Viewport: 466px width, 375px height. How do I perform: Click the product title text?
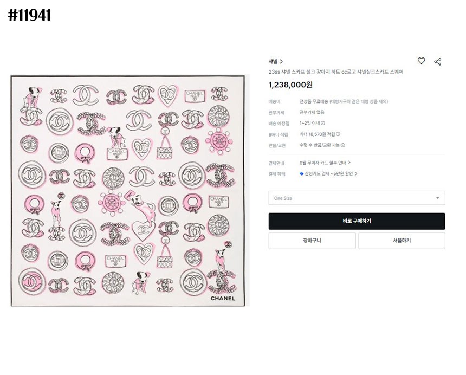(336, 72)
